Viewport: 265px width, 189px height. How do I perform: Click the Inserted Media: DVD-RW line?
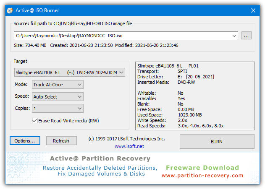[166, 82]
